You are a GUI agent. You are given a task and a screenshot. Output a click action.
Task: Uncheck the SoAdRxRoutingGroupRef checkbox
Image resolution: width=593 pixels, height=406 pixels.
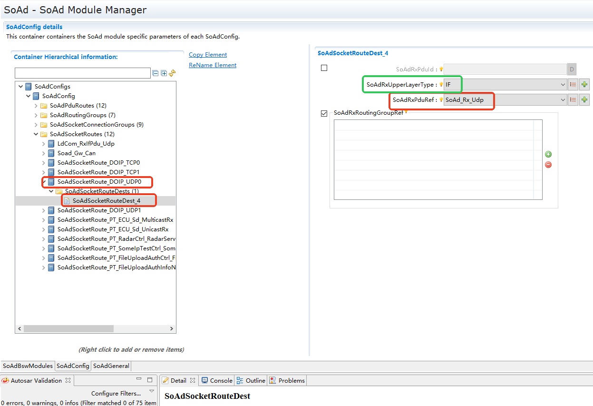click(324, 113)
